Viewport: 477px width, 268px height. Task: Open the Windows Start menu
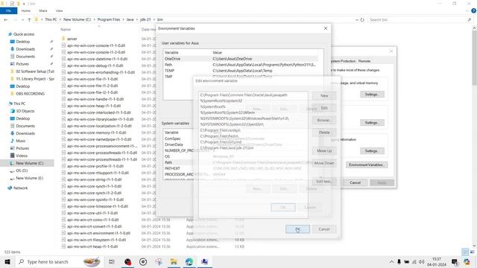pos(7,261)
